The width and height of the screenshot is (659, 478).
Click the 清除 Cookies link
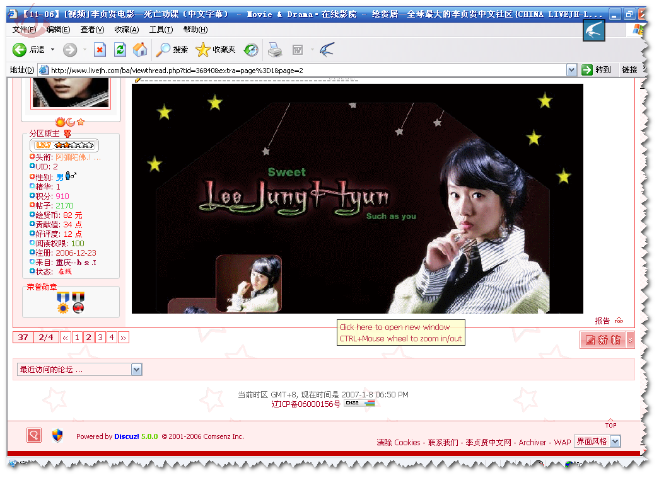(x=398, y=443)
